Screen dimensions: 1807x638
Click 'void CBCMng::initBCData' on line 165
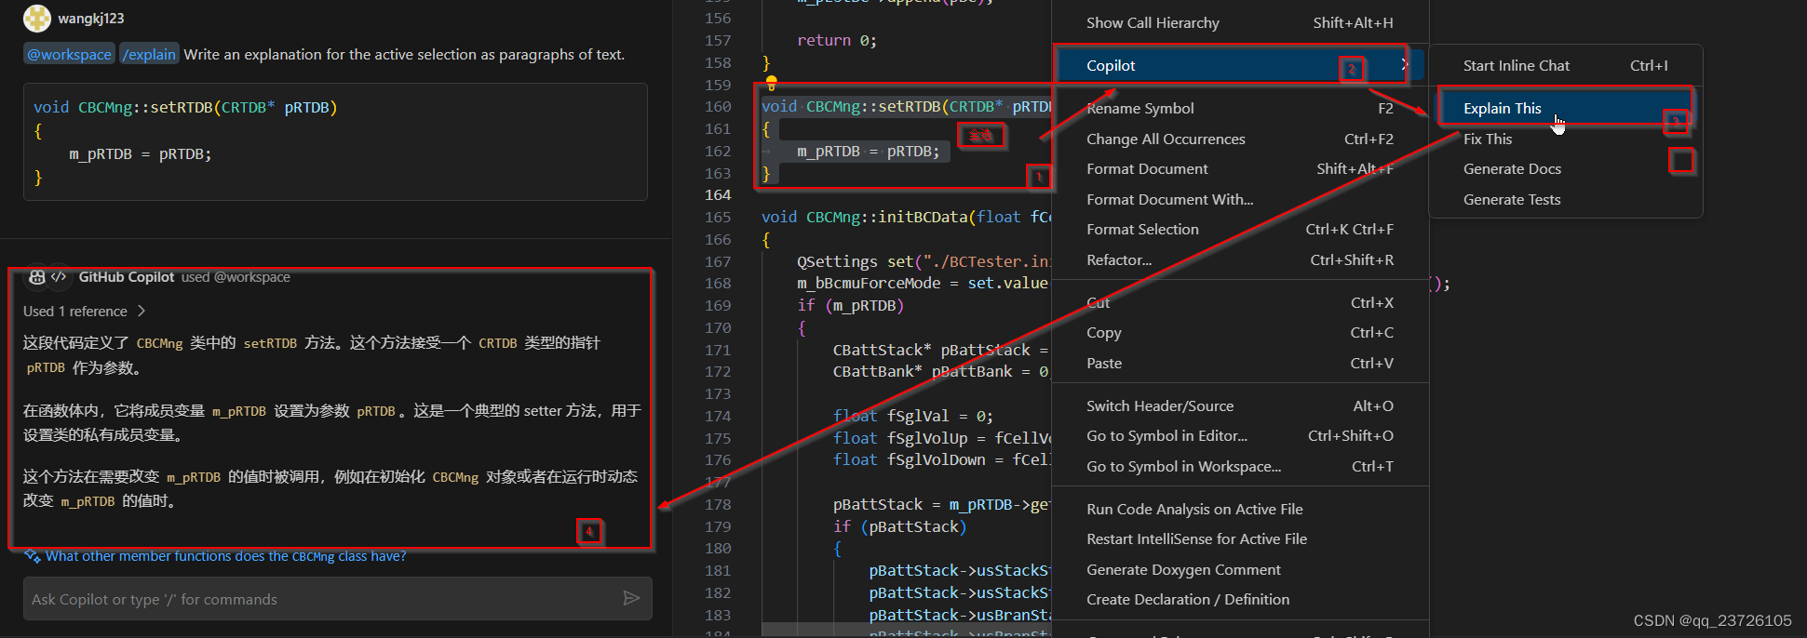[865, 217]
